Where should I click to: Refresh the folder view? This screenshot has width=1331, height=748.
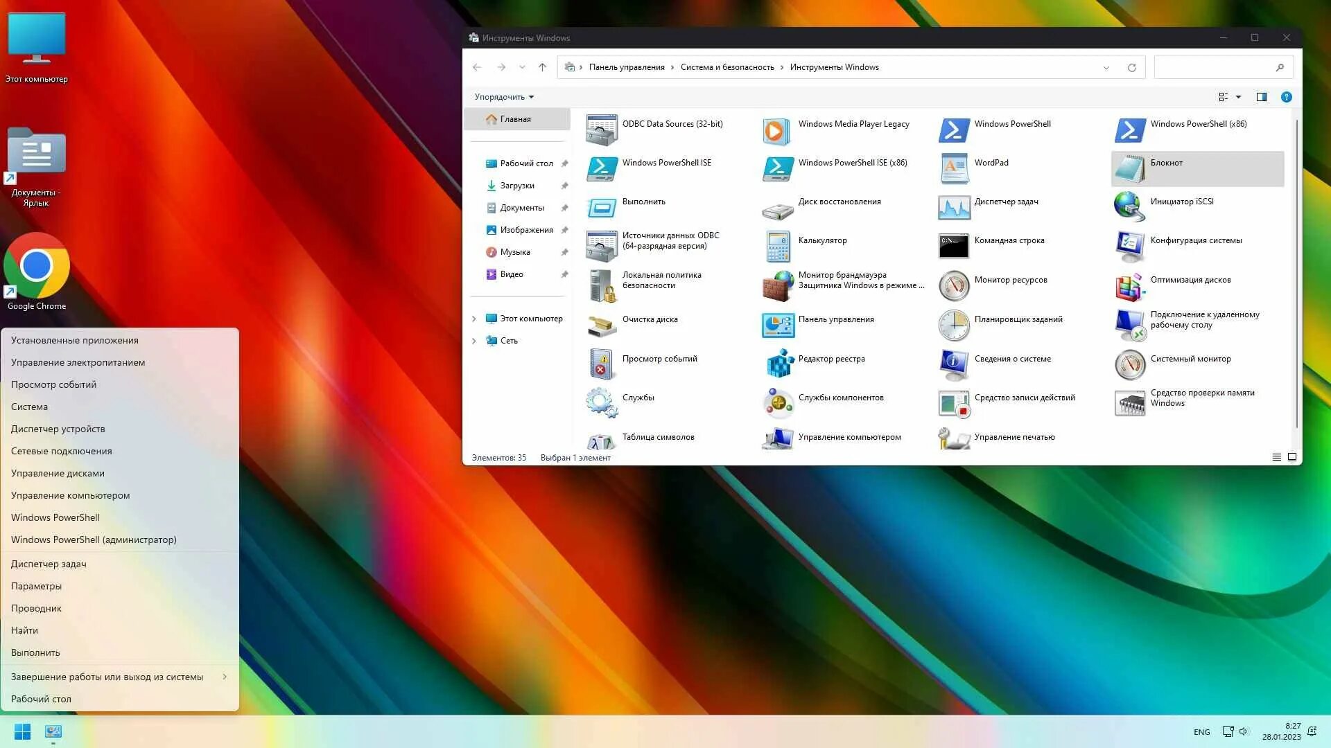point(1131,68)
